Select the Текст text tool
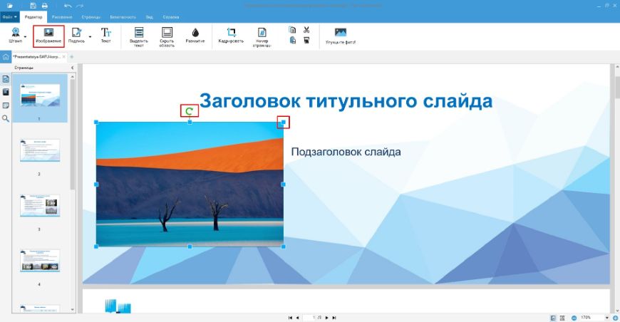Viewport: 620px width, 322px height. pos(105,35)
